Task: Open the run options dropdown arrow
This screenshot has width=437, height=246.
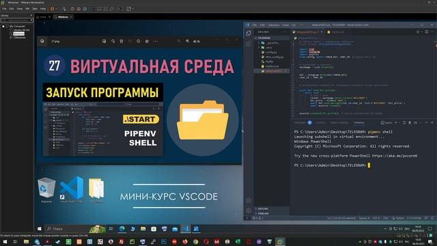Action: [x=421, y=32]
